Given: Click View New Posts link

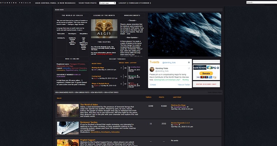Looking at the screenshot, I should [x=96, y=92].
